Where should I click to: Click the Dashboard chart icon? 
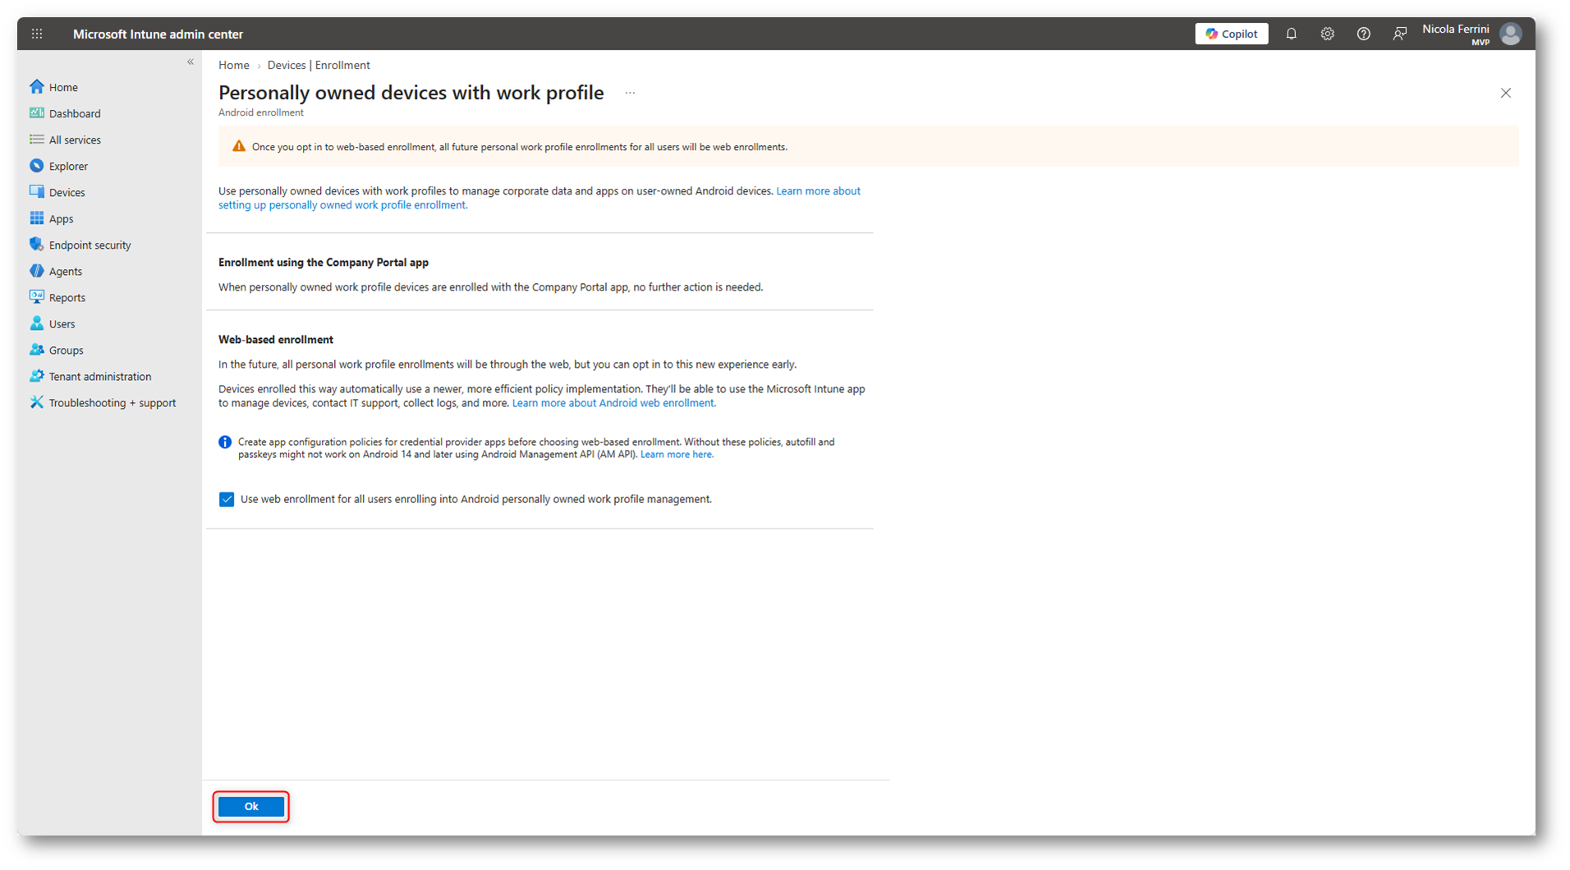coord(37,112)
